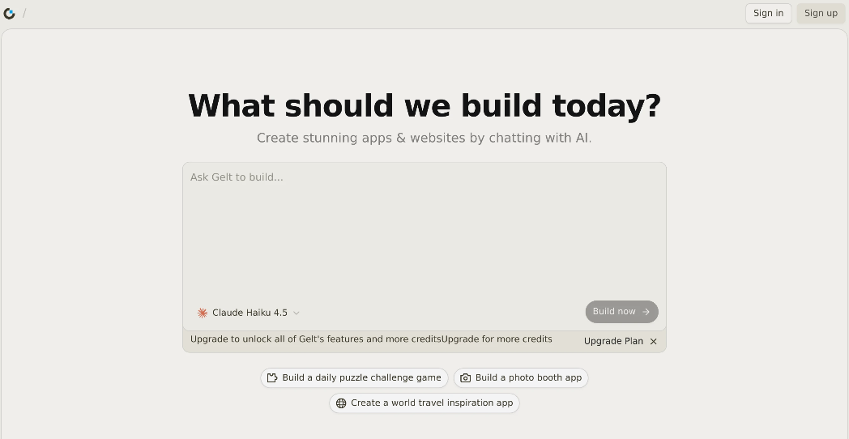Click the Upgrade to unlock Gelt's features message
Viewport: 849px width, 439px height.
[315, 339]
